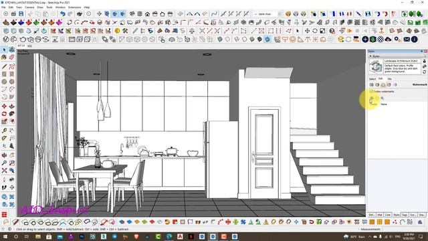This screenshot has width=428, height=241.
Task: Select the Line pencil tool
Action: pos(4,66)
